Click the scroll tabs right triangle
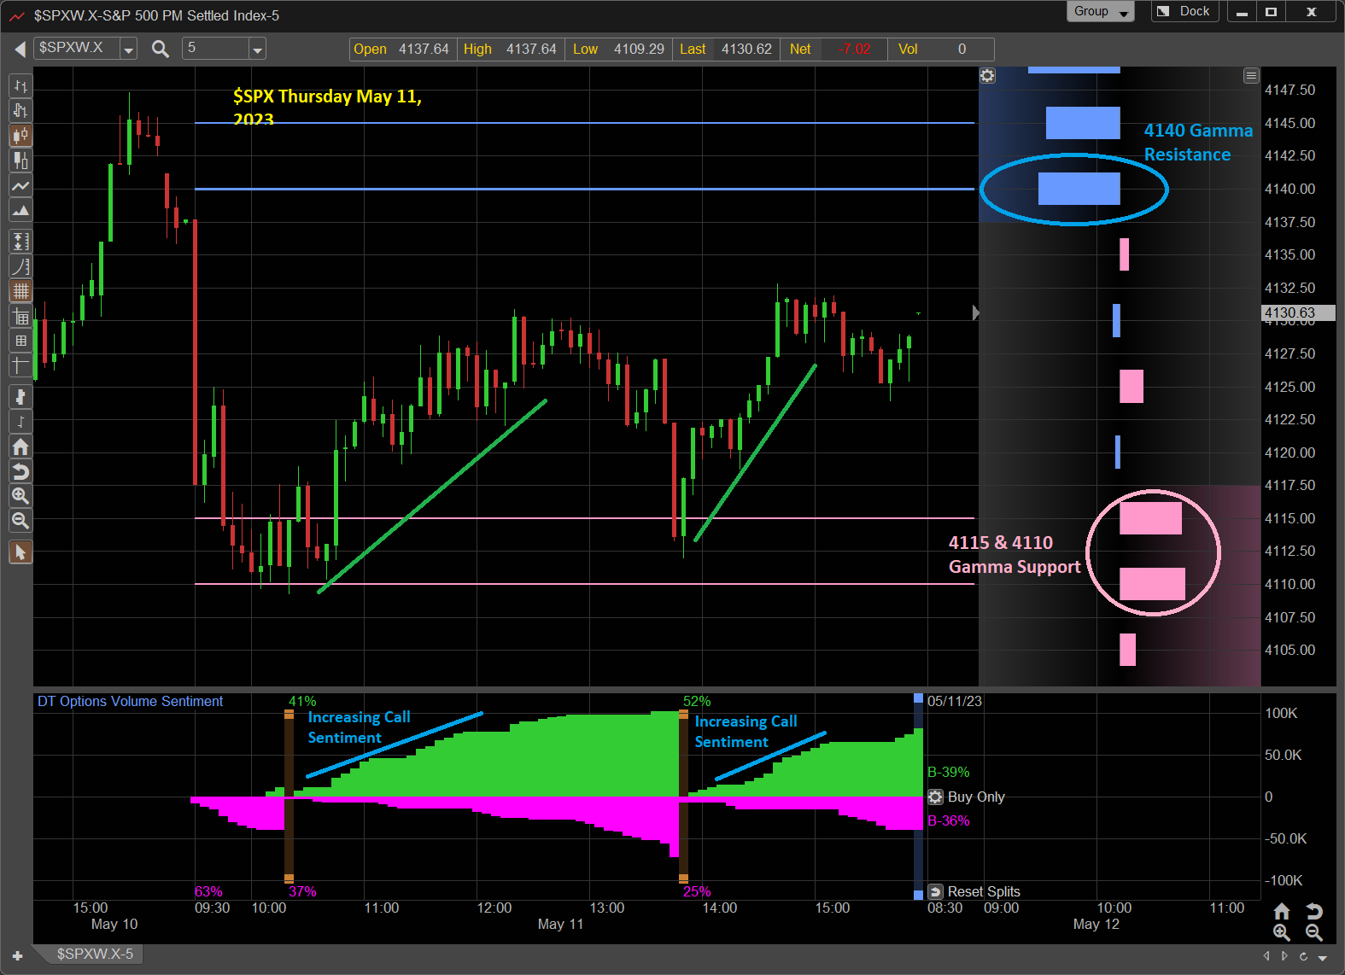The image size is (1345, 975). 1285,956
